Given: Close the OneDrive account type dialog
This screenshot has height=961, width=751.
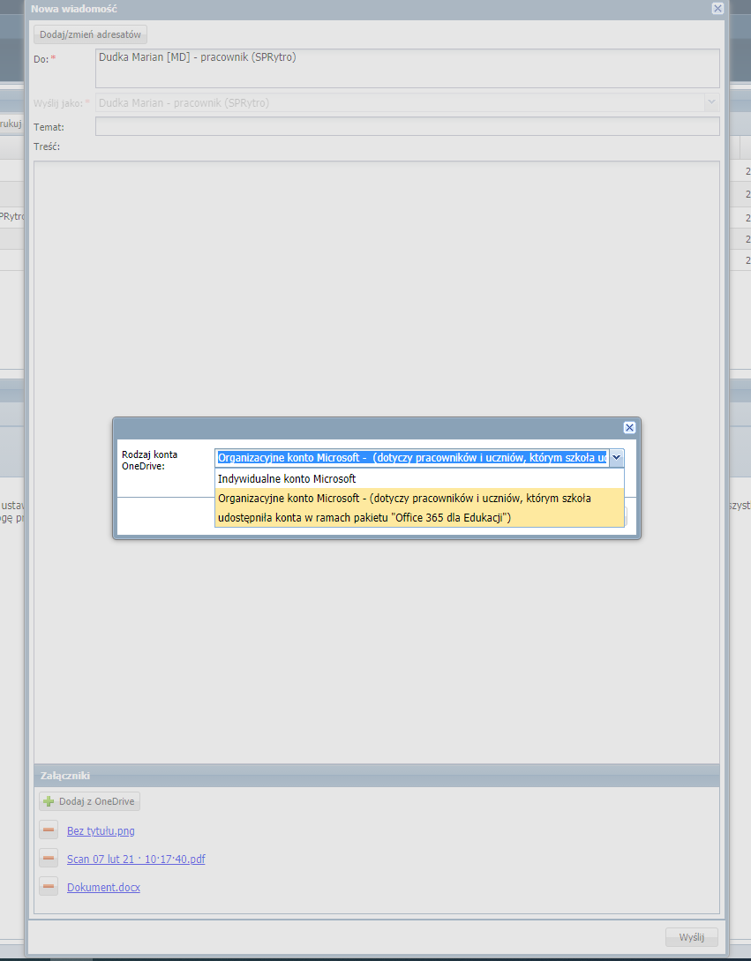Looking at the screenshot, I should coord(629,427).
